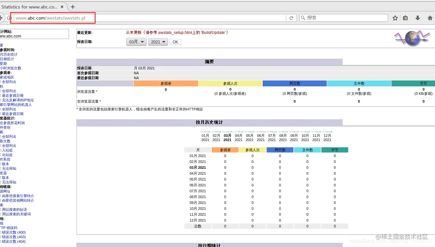435x247 pixels.
Task: Click the 摘要 section heading
Action: point(210,62)
